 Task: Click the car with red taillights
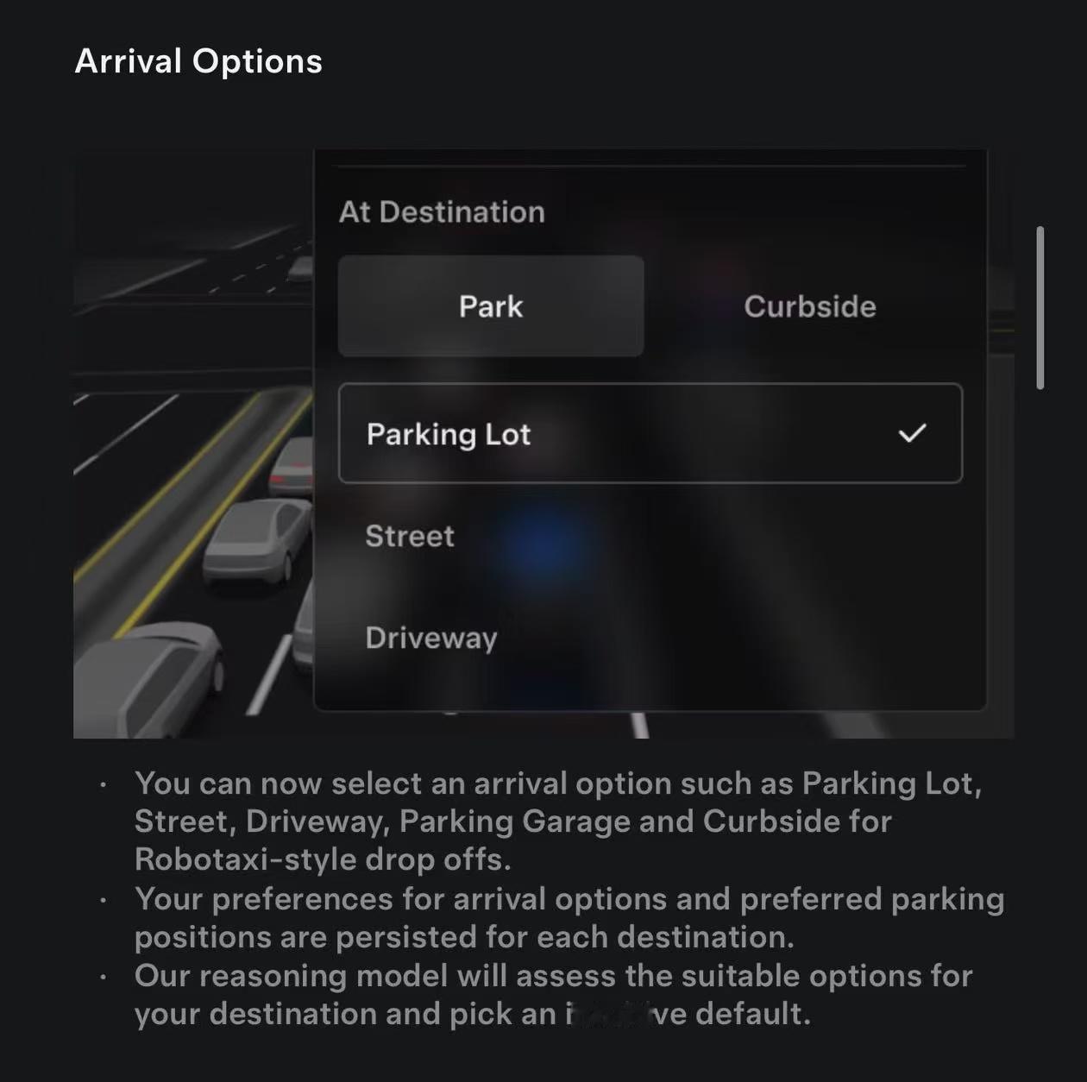(x=291, y=468)
